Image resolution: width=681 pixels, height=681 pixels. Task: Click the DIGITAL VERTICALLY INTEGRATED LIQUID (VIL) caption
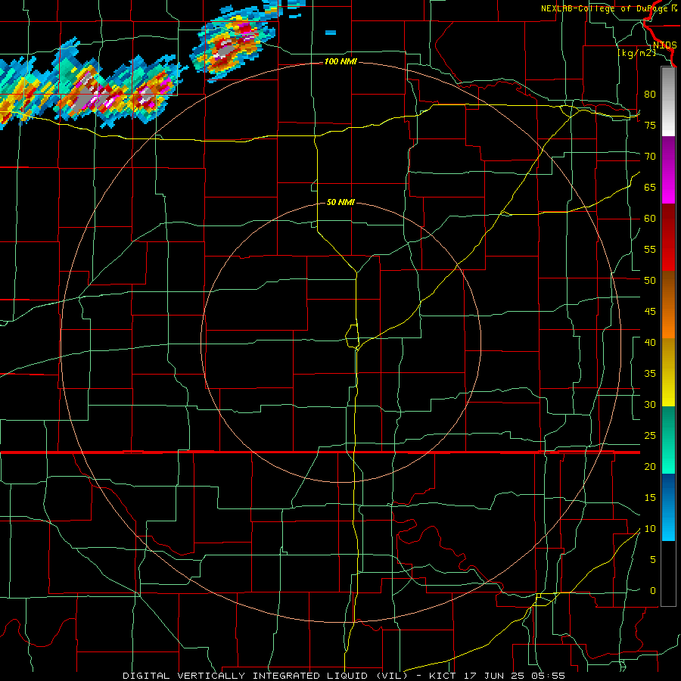[x=265, y=676]
